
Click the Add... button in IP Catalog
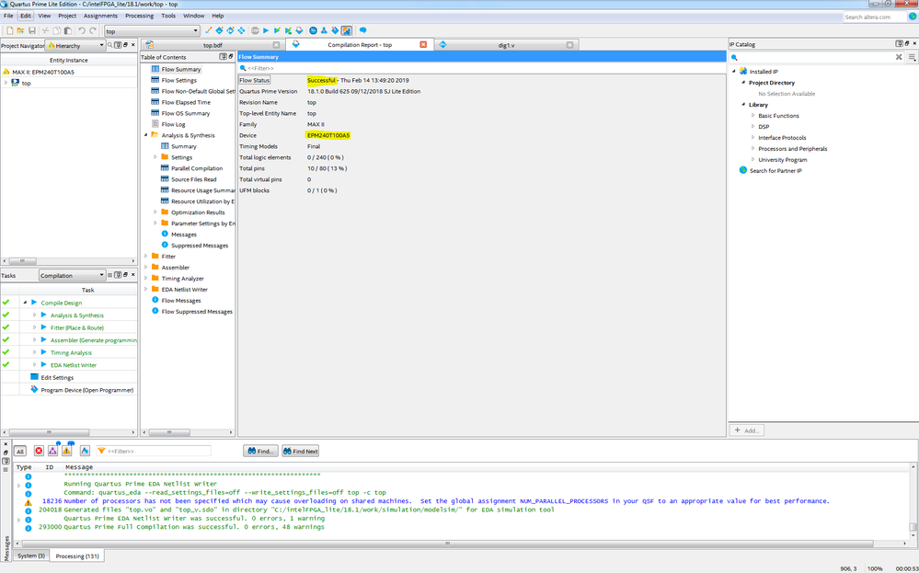[x=747, y=430]
